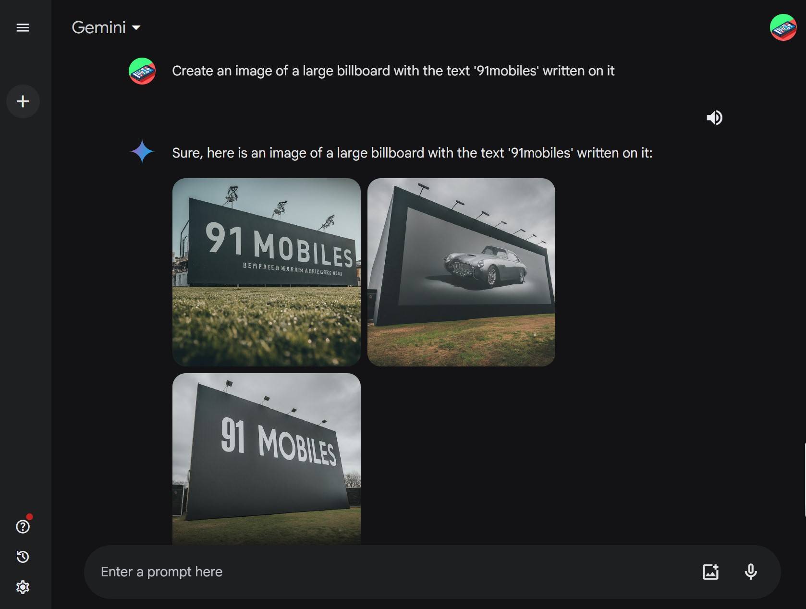Screen dimensions: 806x609
Task: Open the hamburger main menu
Action: (23, 27)
